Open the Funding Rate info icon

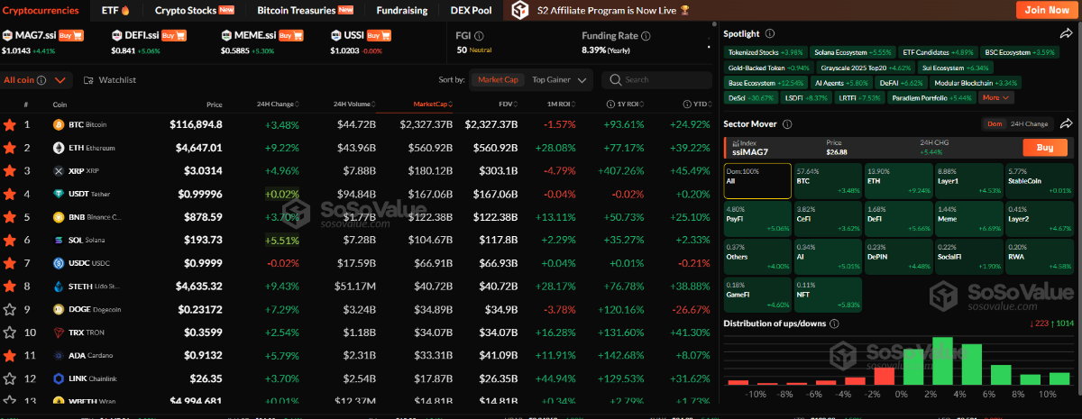tap(645, 35)
